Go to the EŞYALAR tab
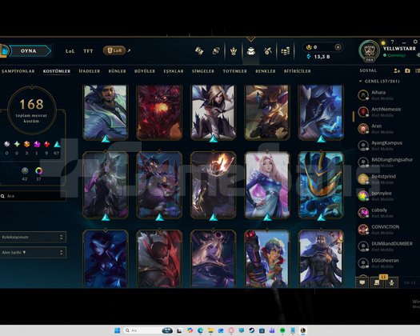420x336 pixels. tap(174, 71)
